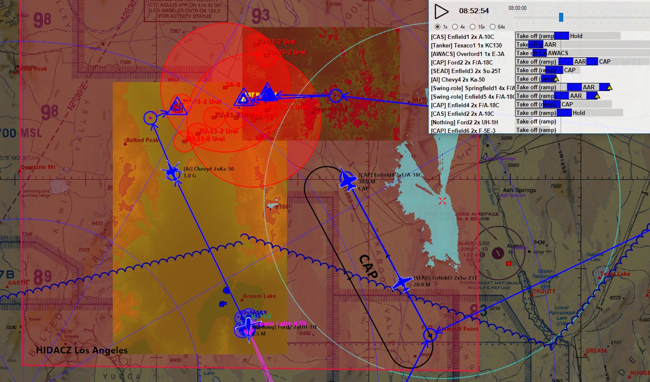Viewport: 650px width, 382px height.
Task: Click the lower blue ground unit near Groom Lake
Action: 223,304
